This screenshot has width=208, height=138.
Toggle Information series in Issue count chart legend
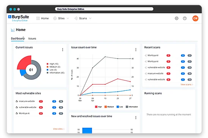(132, 107)
